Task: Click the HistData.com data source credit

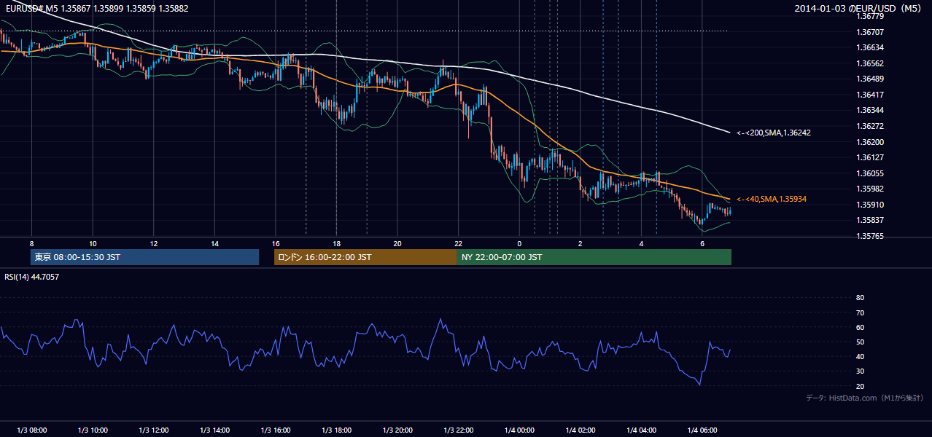Action: click(x=865, y=398)
